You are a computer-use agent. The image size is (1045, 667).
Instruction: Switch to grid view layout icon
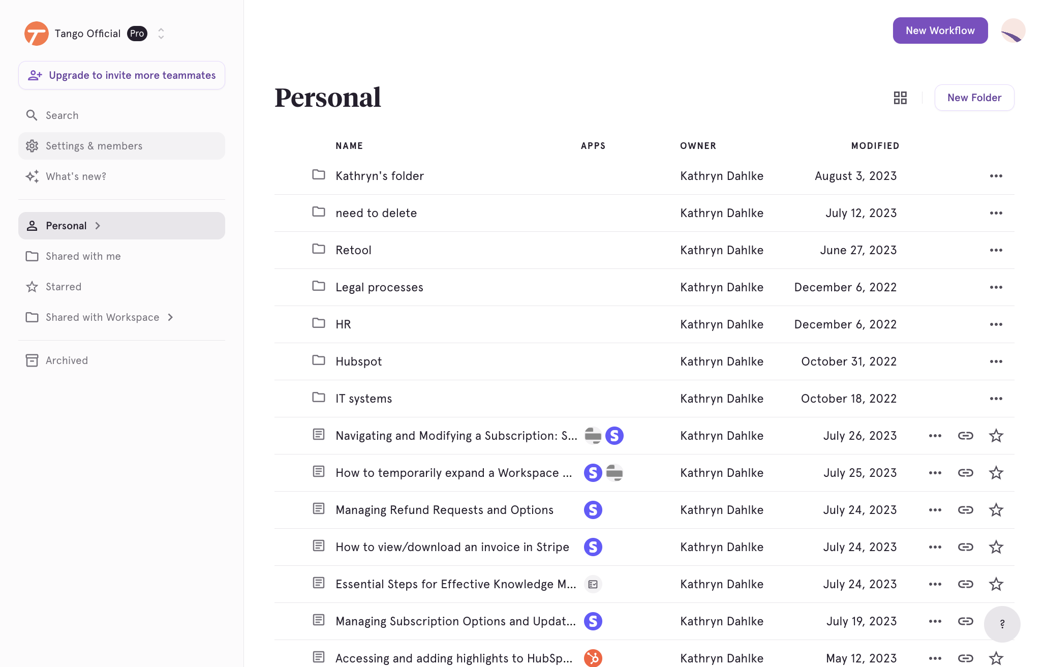[900, 98]
